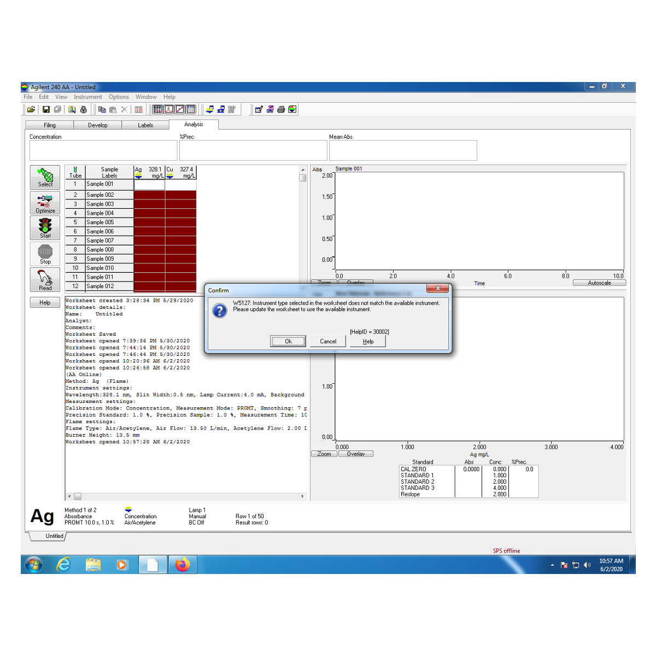Toggle the results grid view icon
Image resolution: width=656 pixels, height=656 pixels.
pos(190,109)
